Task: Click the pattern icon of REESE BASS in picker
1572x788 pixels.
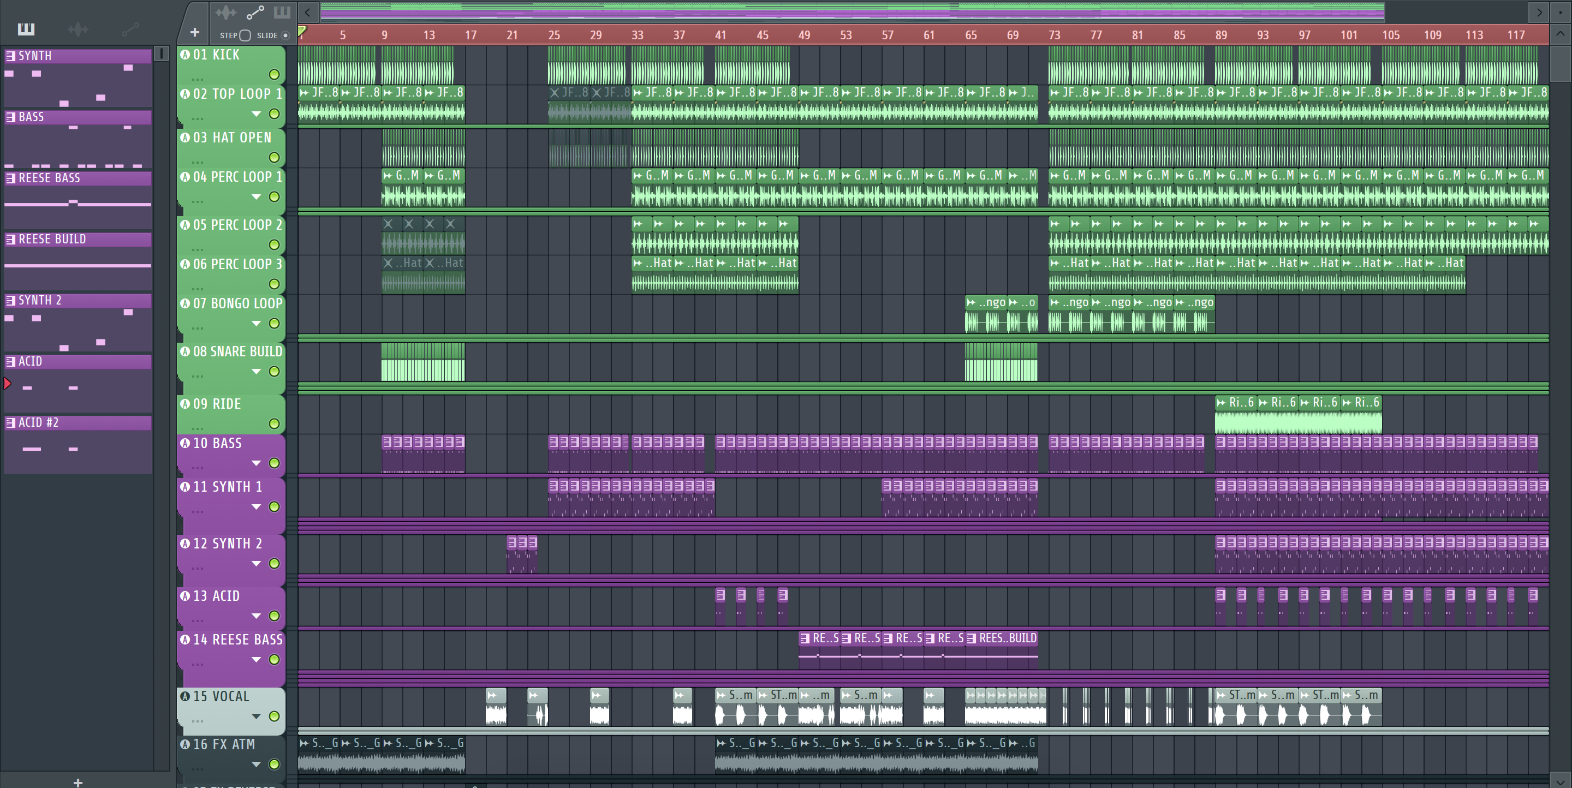Action: 10,178
